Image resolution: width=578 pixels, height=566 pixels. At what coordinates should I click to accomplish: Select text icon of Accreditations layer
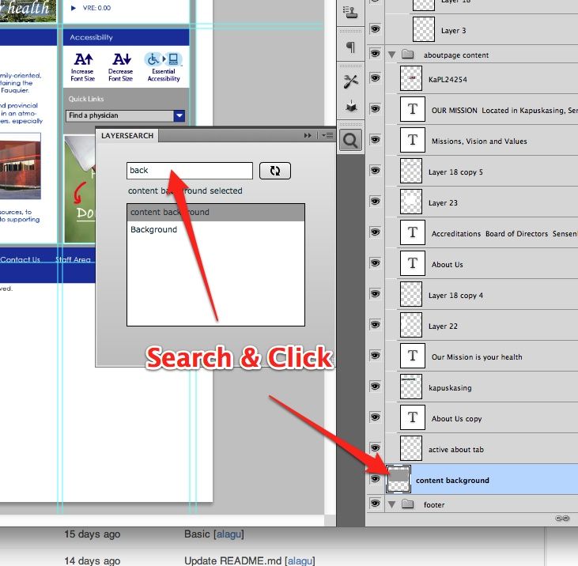(x=413, y=232)
